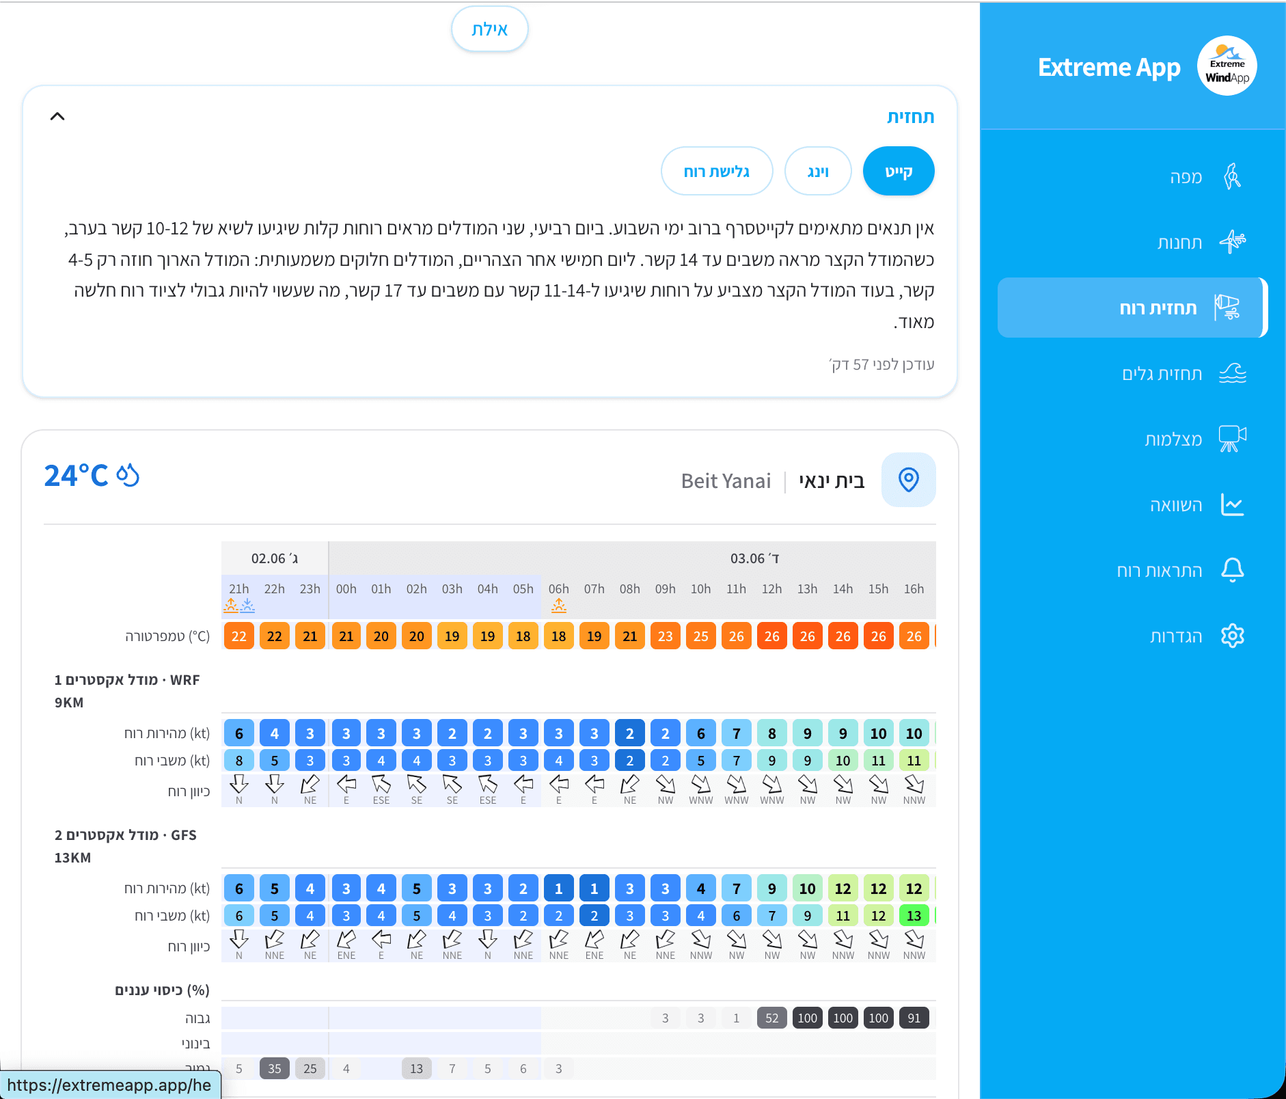
Task: Click GFS wind speed 10 under 13h
Action: point(808,888)
